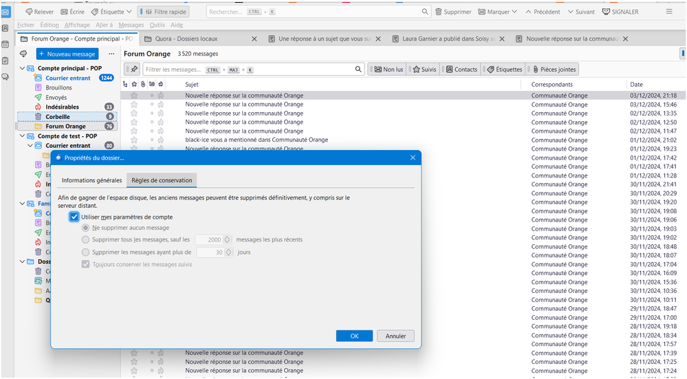Open the Affichage menu

point(77,25)
